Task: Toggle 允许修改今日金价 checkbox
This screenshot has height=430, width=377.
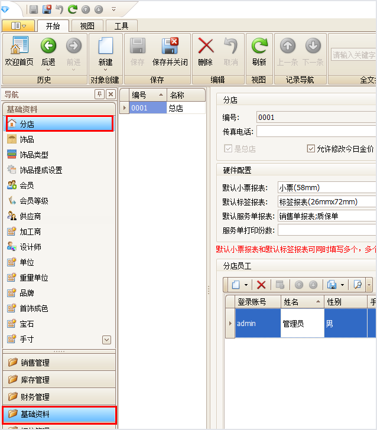Action: [x=311, y=149]
